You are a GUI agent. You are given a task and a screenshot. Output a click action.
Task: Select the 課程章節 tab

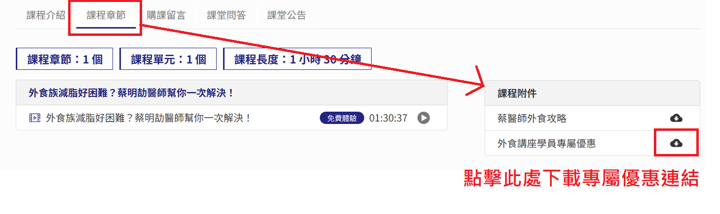tap(106, 15)
